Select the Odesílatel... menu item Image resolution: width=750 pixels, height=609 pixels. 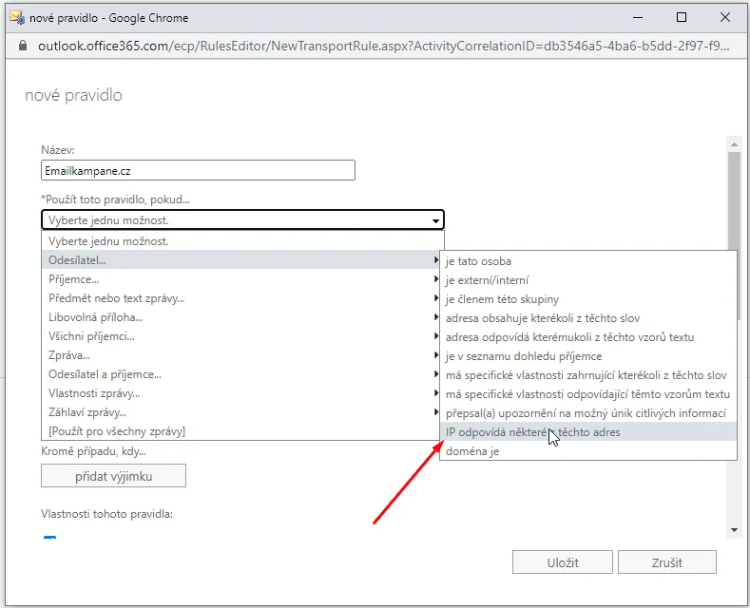tap(241, 260)
